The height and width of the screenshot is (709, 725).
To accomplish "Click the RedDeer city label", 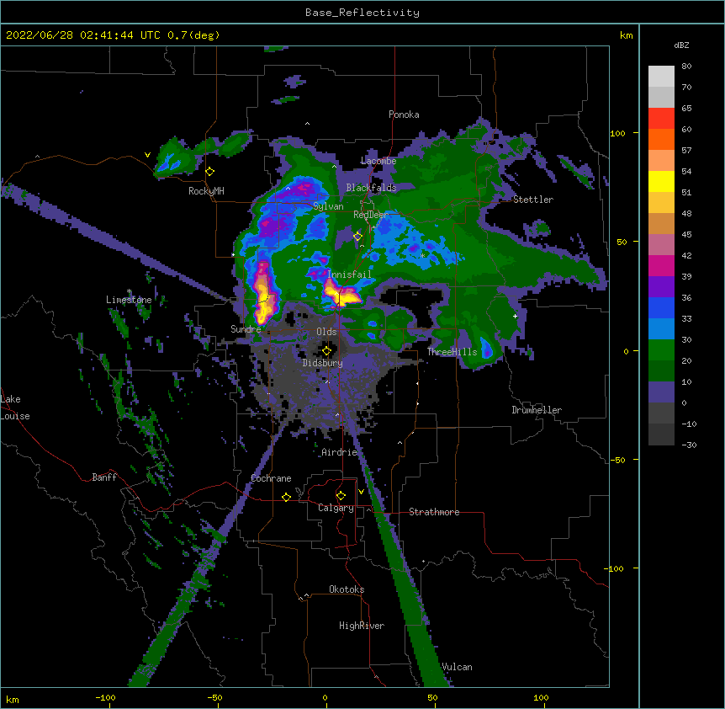I will pos(371,215).
